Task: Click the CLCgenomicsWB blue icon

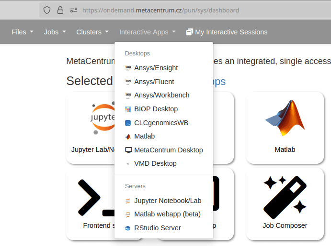Action: tap(128, 123)
